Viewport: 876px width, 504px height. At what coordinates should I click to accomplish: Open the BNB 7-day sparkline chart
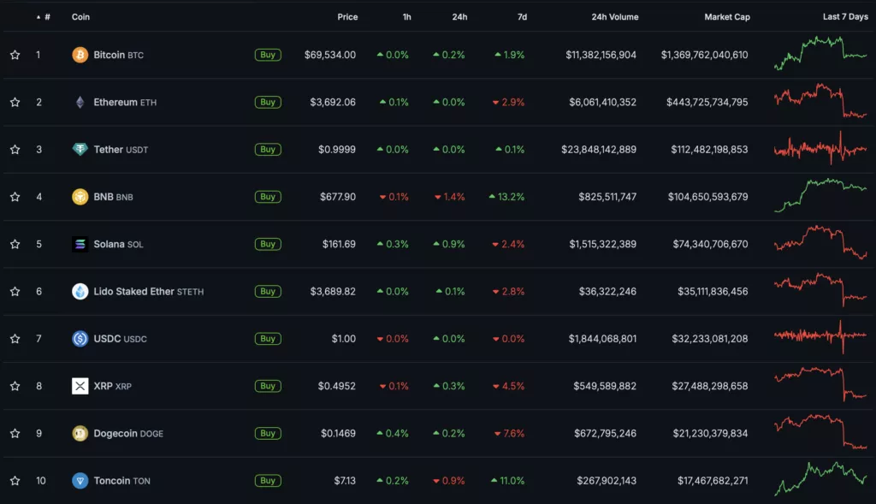(820, 195)
